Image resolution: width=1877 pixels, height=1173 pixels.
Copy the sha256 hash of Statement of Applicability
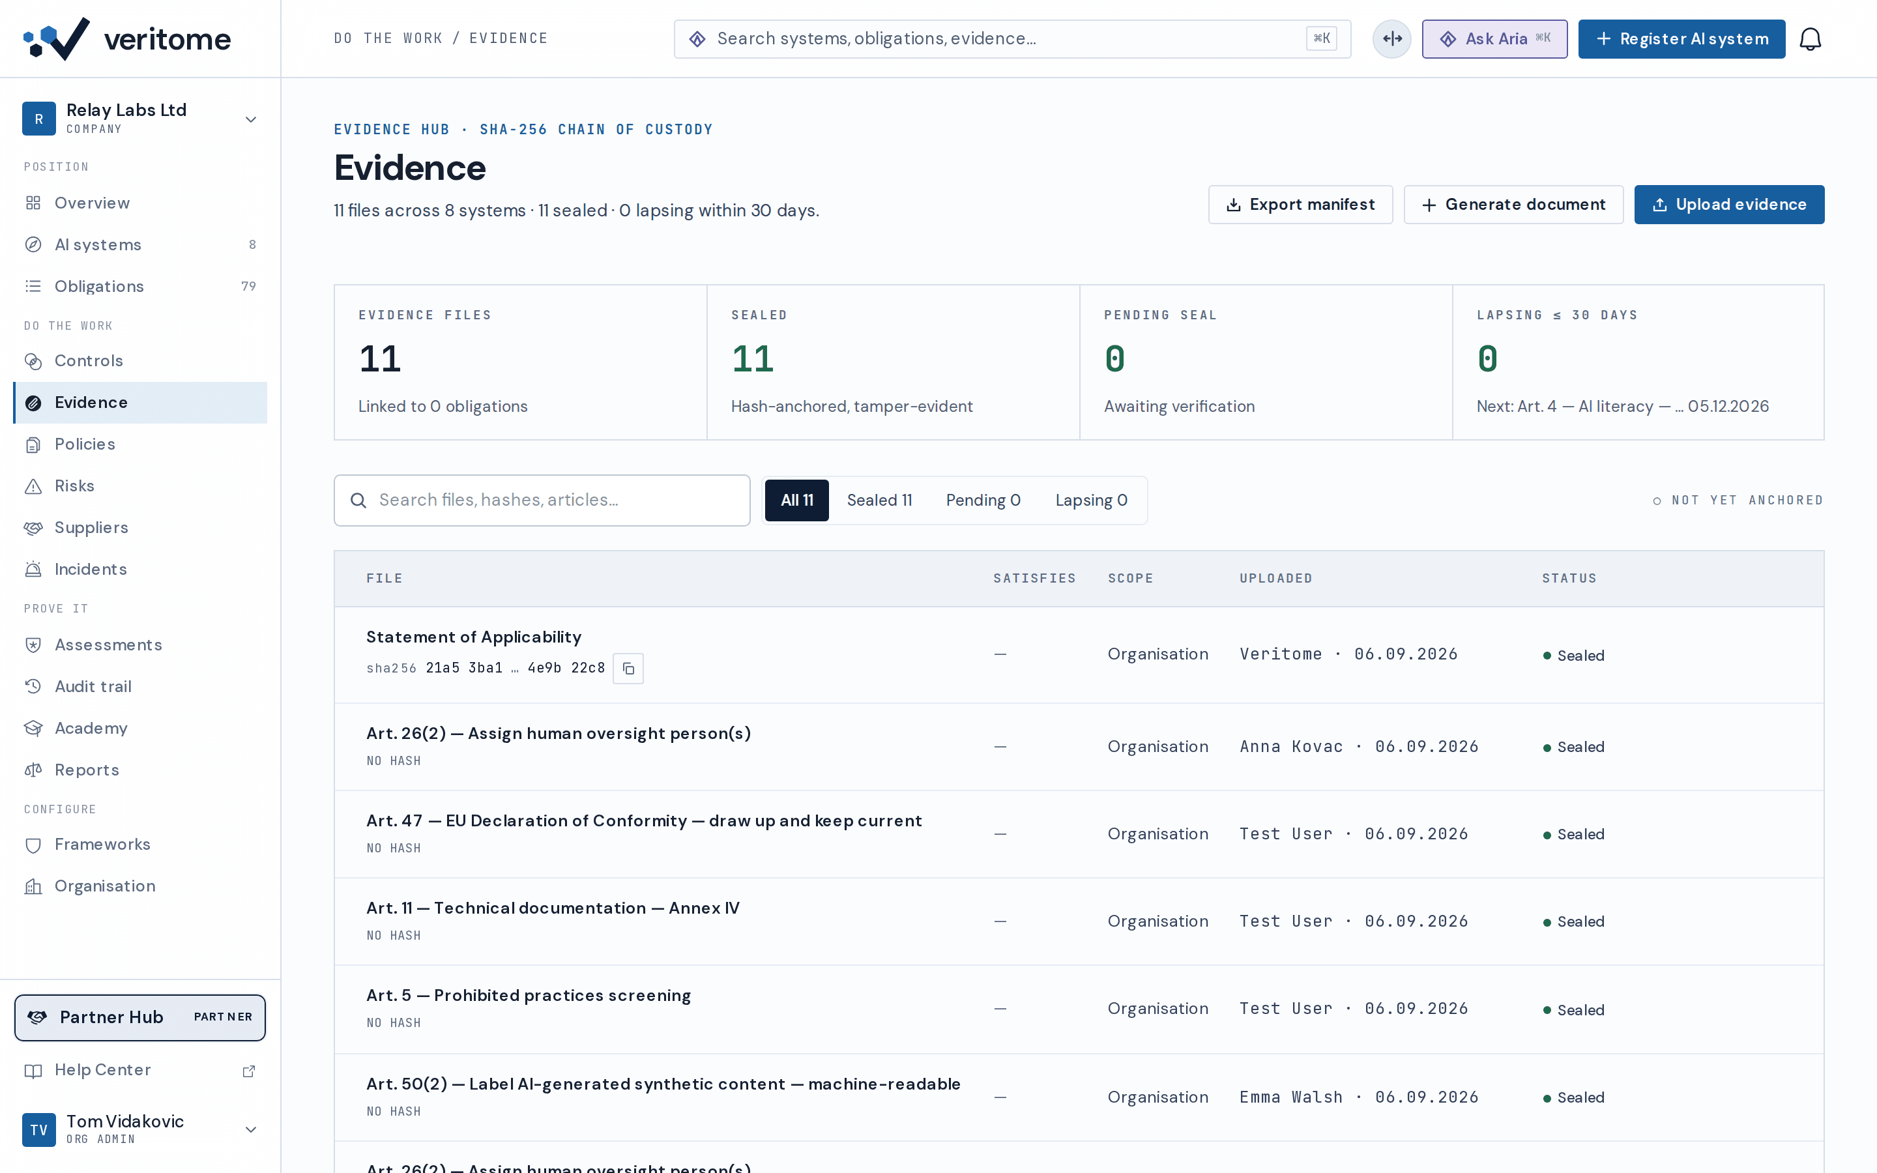pos(628,668)
